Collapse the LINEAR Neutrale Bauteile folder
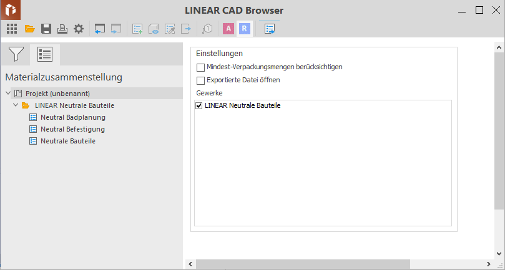 (16, 105)
